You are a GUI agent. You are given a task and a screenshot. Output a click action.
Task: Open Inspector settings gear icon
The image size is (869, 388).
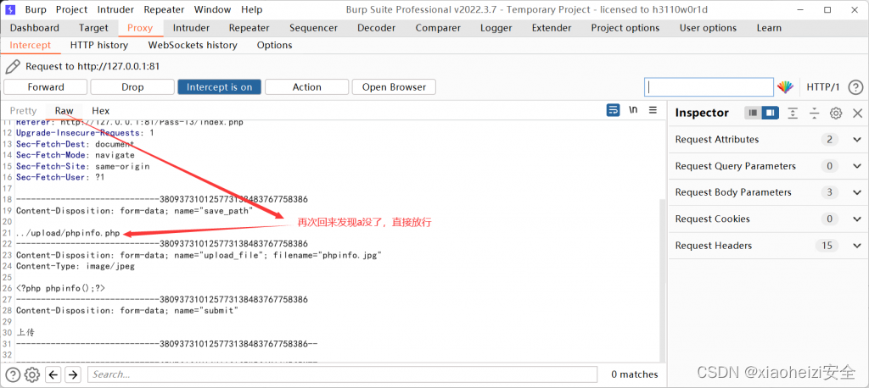pos(836,113)
